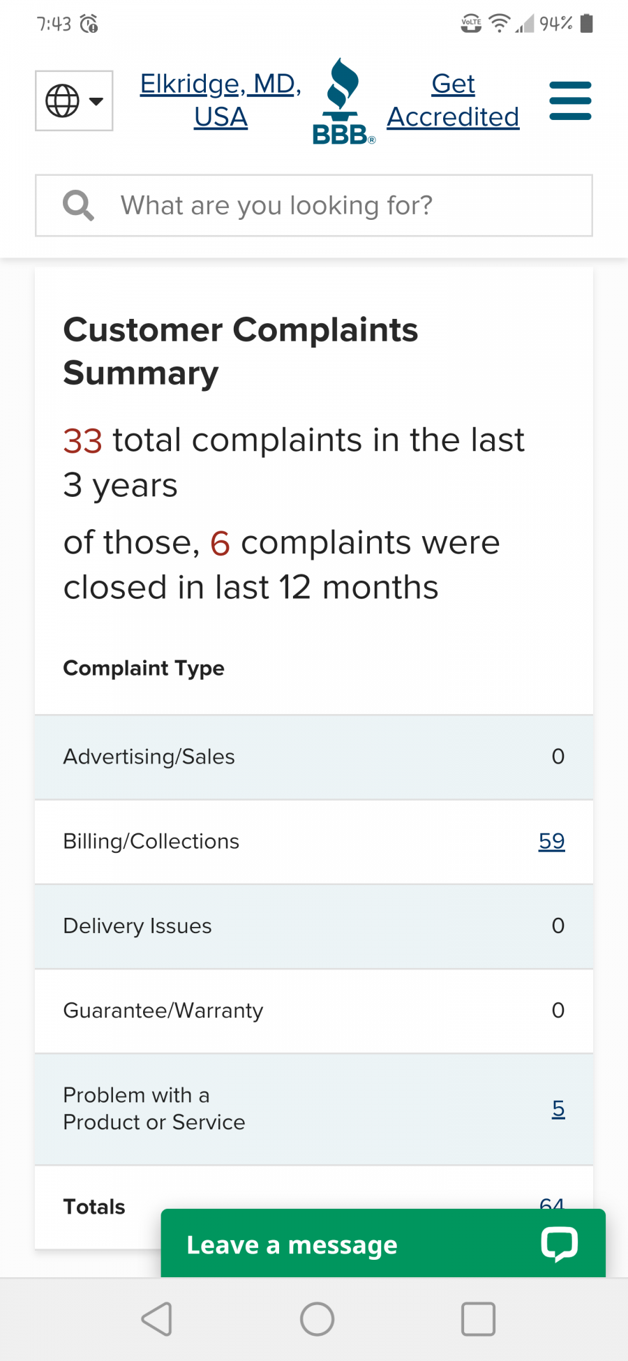Click the Elkridge, MD, USA location link
Viewport: 628px width, 1361px height.
pos(220,101)
